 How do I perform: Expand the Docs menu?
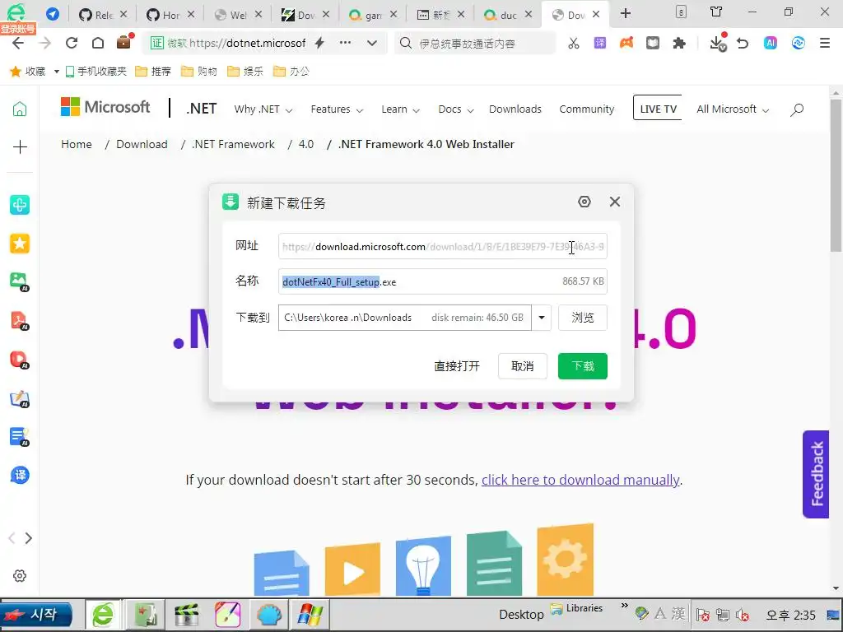point(456,109)
